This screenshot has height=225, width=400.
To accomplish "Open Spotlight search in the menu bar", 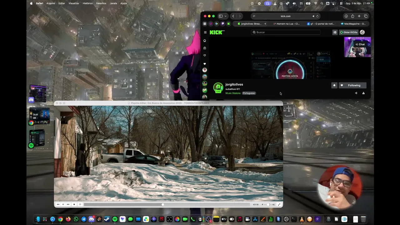I will (x=322, y=3).
